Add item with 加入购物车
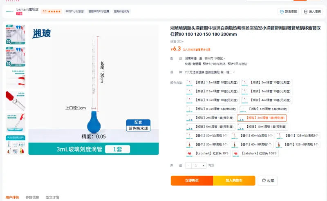Image resolution: width=327 pixels, height=201 pixels. [234, 181]
